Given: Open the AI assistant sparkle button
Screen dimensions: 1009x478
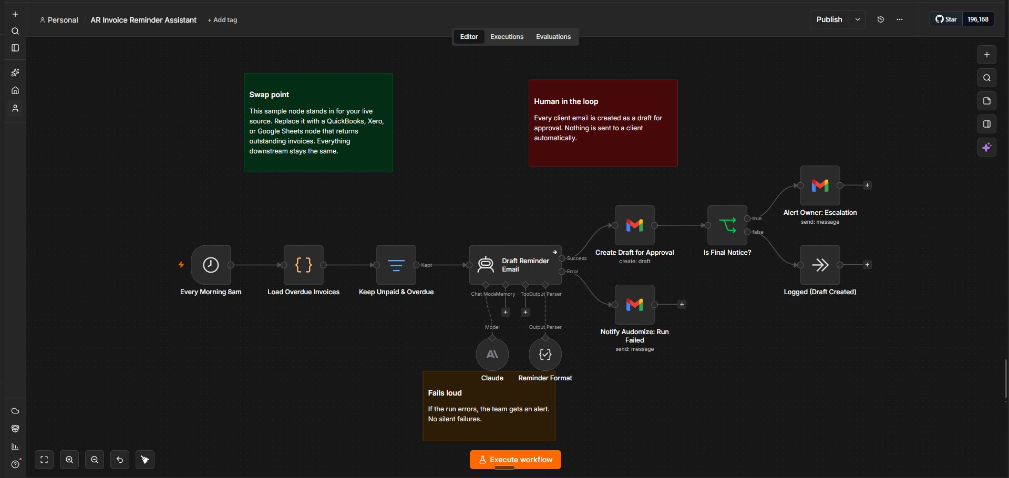Looking at the screenshot, I should (x=987, y=147).
